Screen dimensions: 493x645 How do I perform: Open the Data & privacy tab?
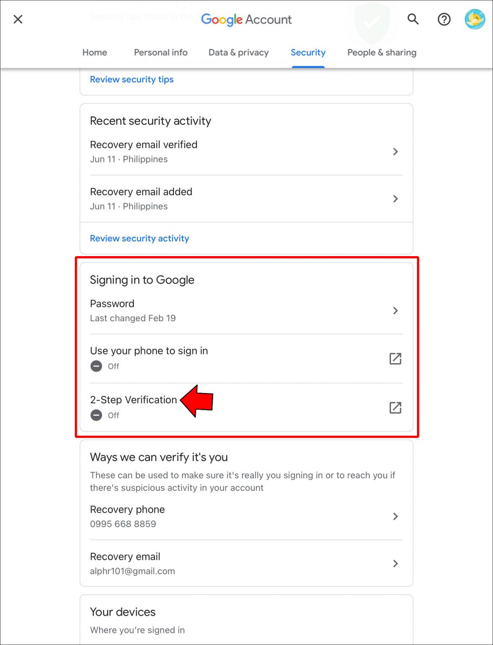click(x=238, y=52)
